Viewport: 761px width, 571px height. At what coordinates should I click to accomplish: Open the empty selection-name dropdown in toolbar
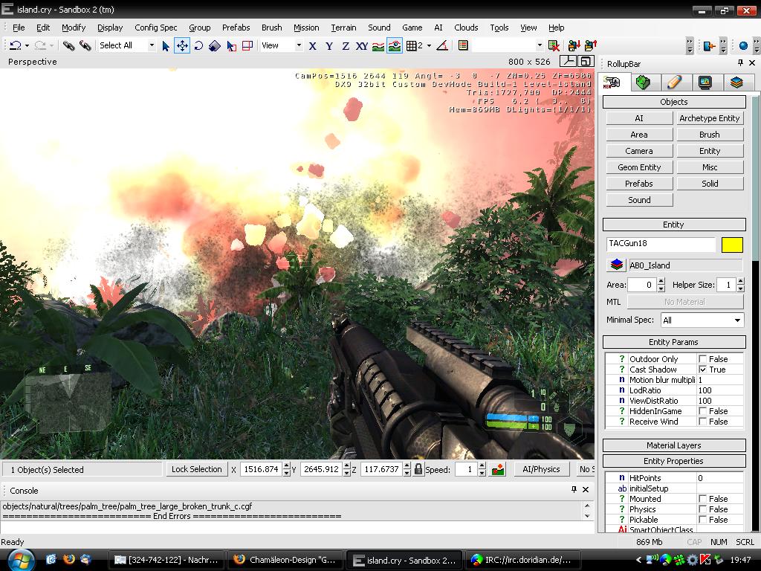[540, 45]
